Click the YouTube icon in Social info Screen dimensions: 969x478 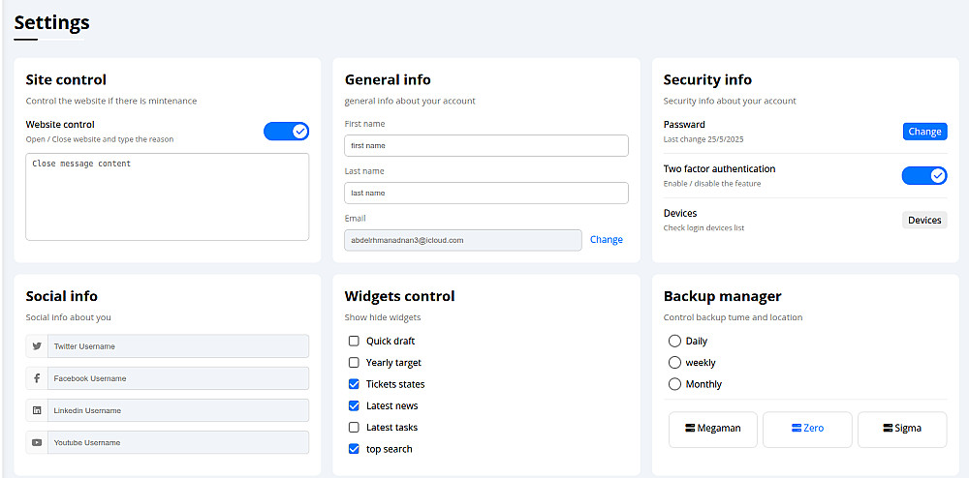[x=37, y=442]
